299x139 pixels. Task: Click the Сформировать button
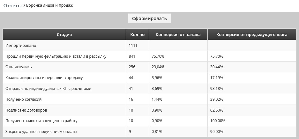click(x=149, y=18)
